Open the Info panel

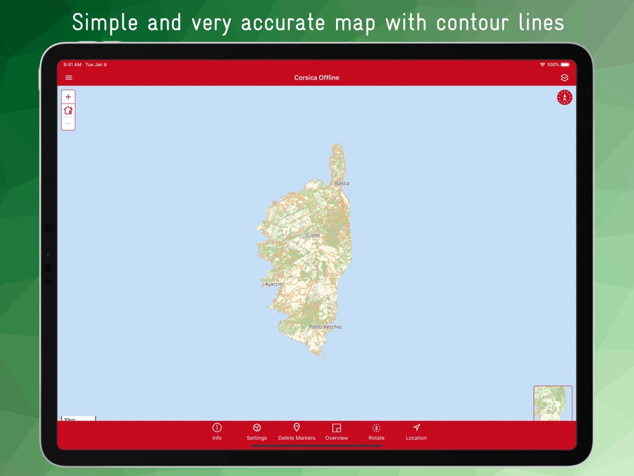(x=217, y=432)
